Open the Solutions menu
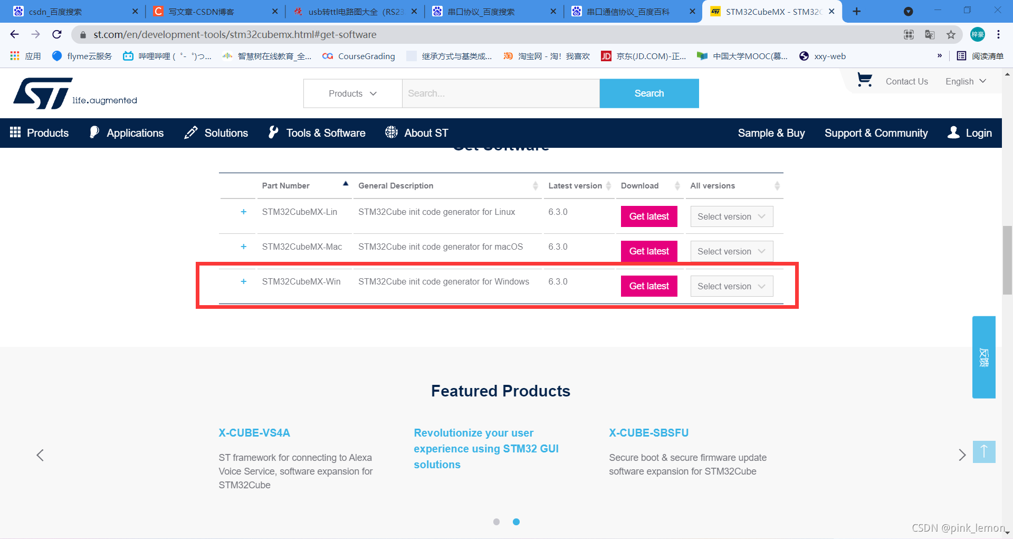The image size is (1013, 539). [x=216, y=133]
